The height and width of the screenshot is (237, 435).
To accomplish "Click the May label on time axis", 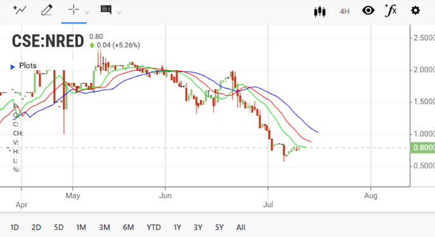I will (x=73, y=195).
